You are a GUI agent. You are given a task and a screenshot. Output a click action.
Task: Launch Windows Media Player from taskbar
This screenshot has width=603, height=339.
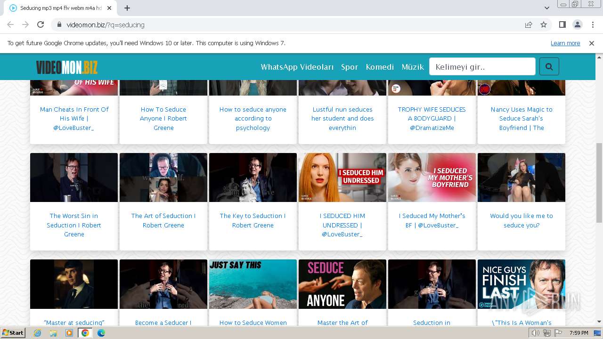click(69, 333)
